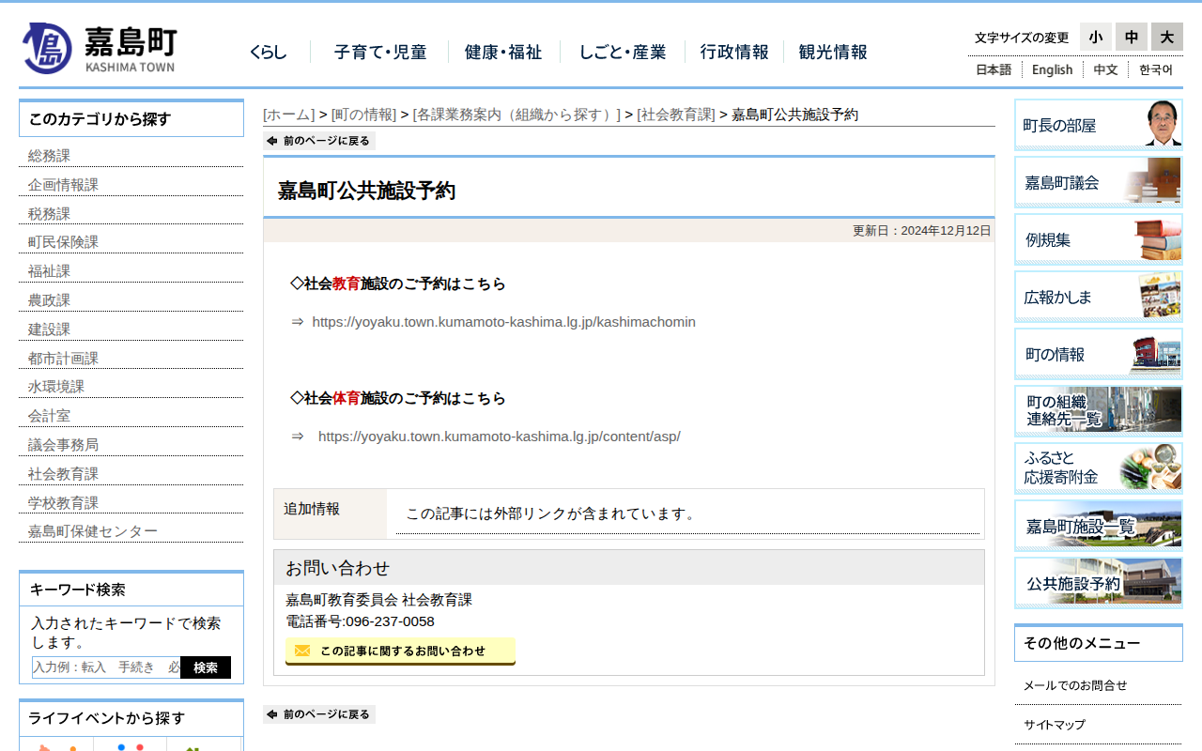1202x751 pixels.
Task: Open the ふるさと応援寄附金 banner
Action: click(x=1097, y=467)
